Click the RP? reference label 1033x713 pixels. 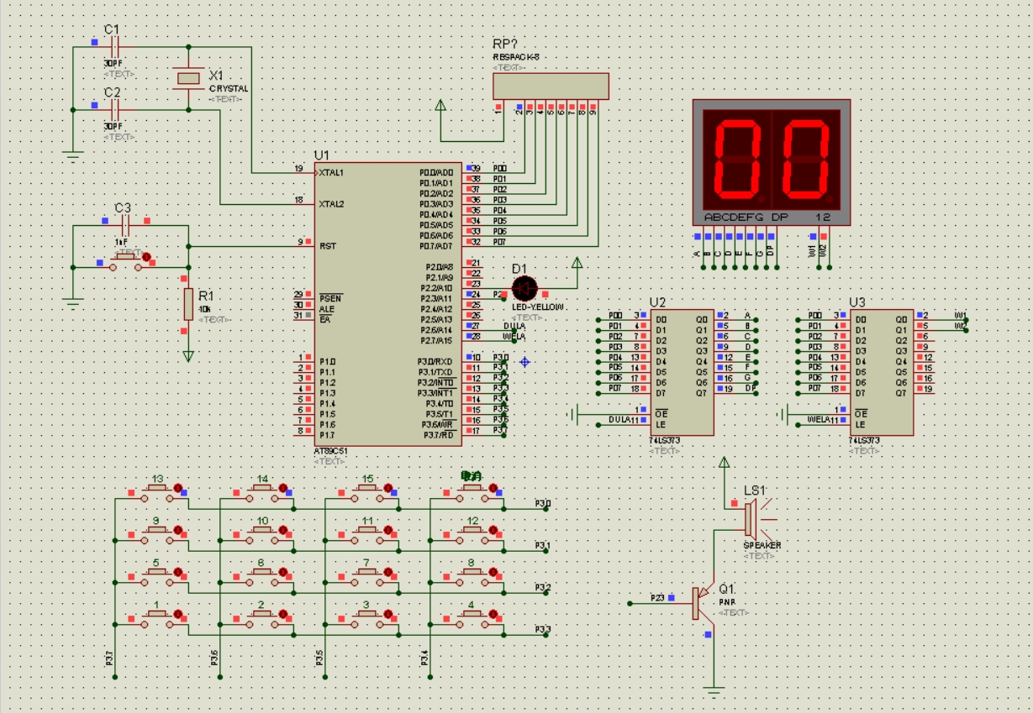504,44
